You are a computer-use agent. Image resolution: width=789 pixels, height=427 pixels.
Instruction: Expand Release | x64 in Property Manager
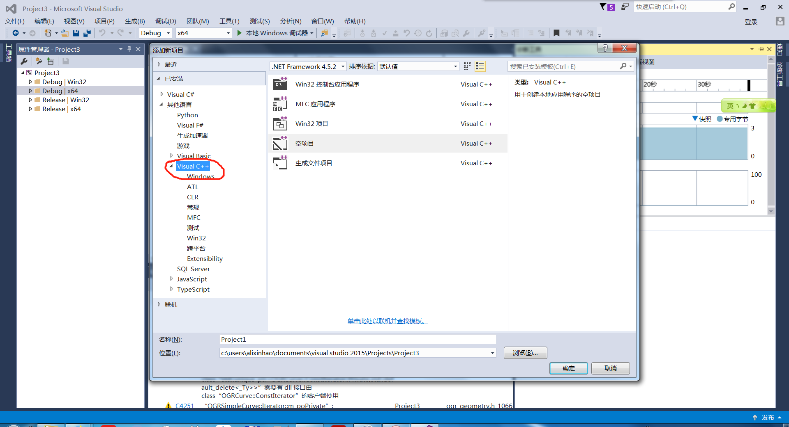[30, 109]
